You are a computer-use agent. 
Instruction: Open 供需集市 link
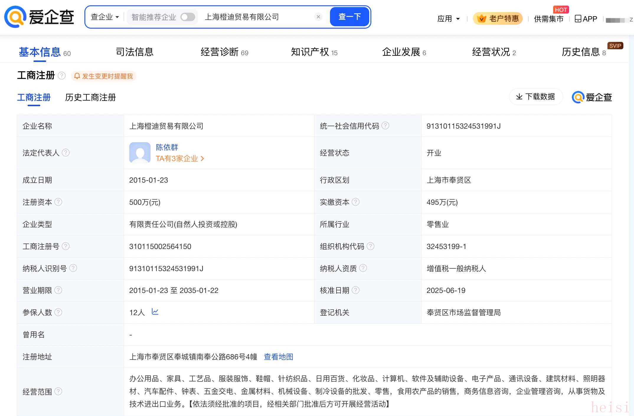(x=548, y=19)
